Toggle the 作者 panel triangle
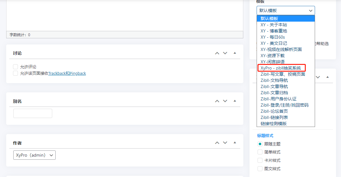 click(235, 143)
